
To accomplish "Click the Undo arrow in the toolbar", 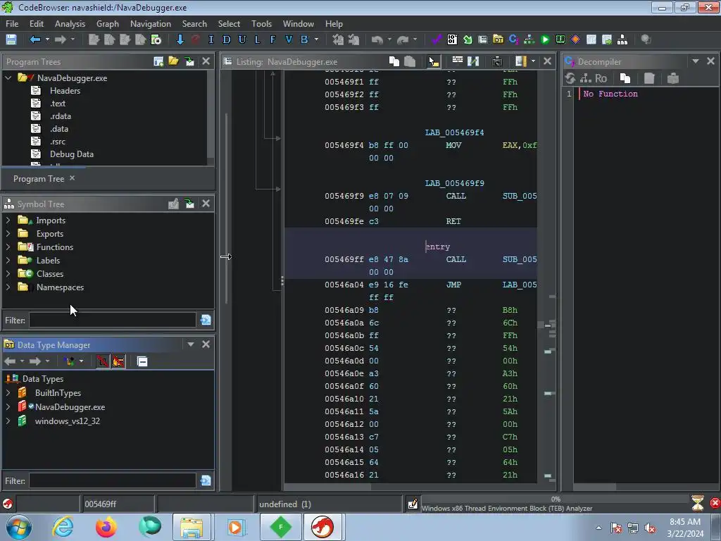I will point(377,39).
